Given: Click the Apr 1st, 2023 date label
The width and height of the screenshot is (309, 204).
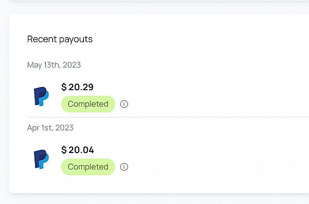Looking at the screenshot, I should point(50,128).
